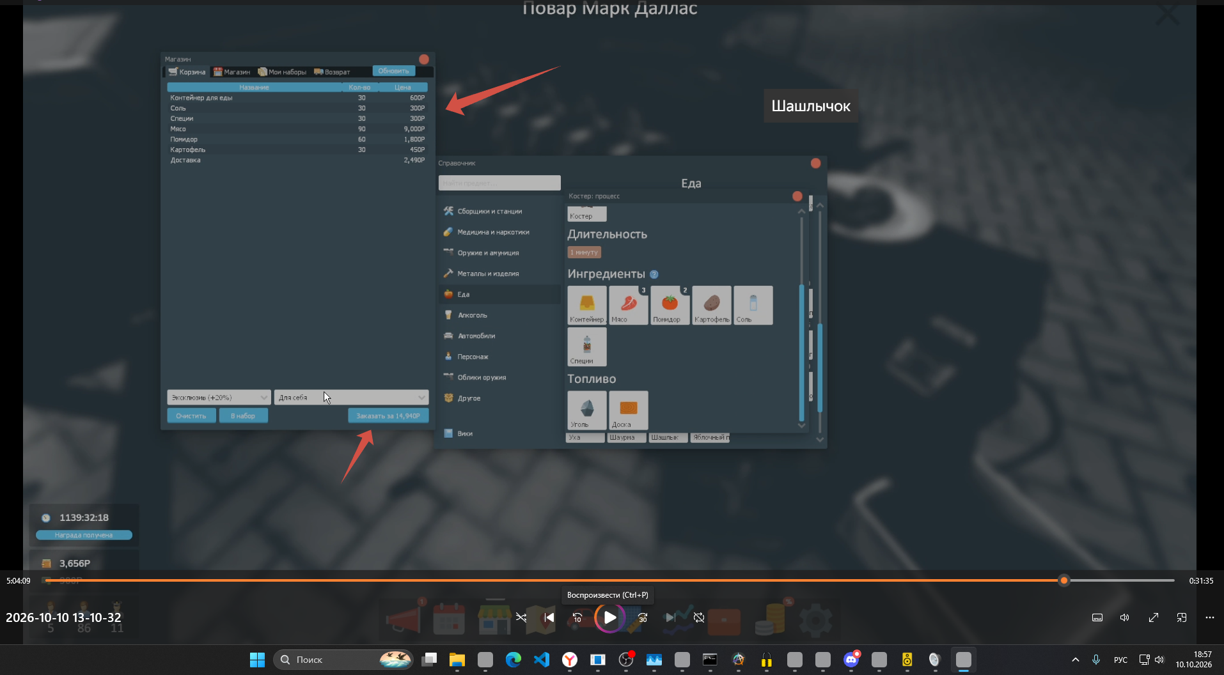
Task: Open Discord from the taskbar
Action: (x=851, y=660)
